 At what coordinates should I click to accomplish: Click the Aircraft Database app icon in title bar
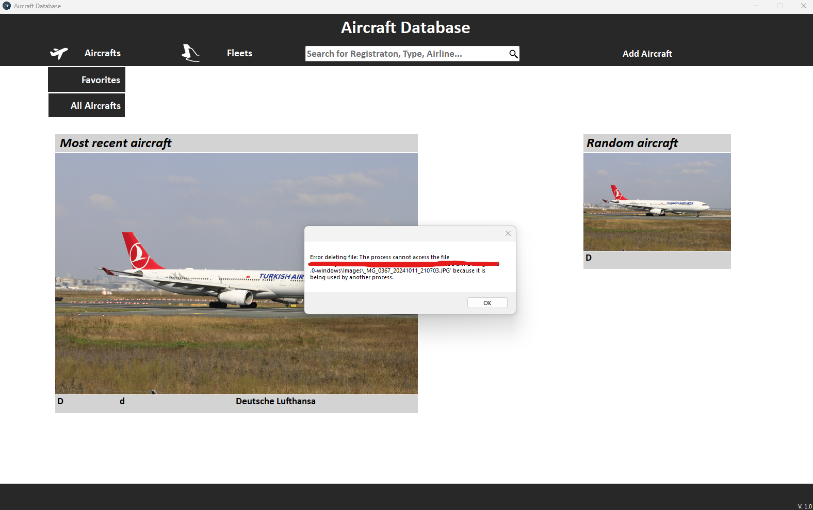pyautogui.click(x=7, y=6)
